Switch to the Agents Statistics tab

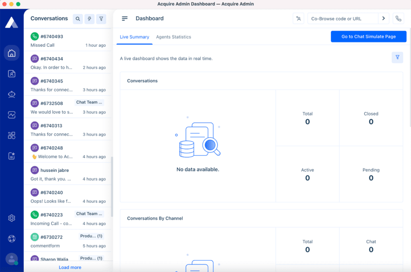tap(173, 37)
